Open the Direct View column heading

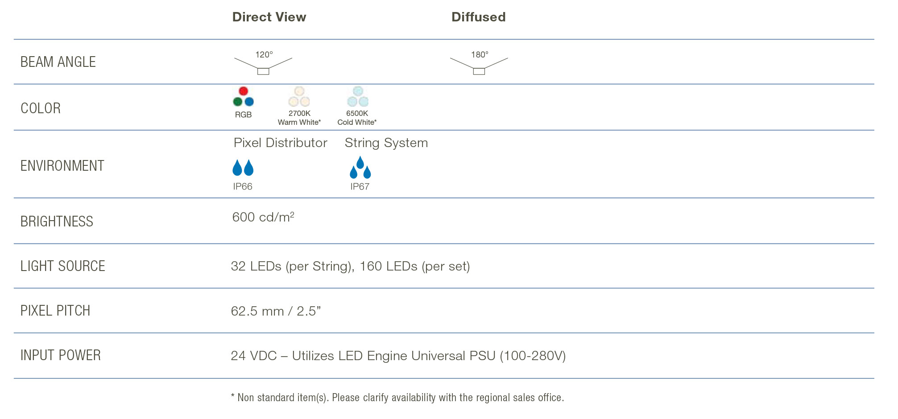pyautogui.click(x=269, y=17)
